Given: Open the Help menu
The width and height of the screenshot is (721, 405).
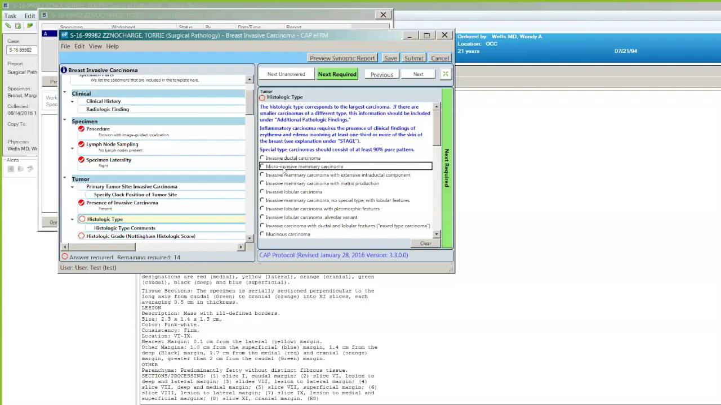Looking at the screenshot, I should [x=113, y=46].
